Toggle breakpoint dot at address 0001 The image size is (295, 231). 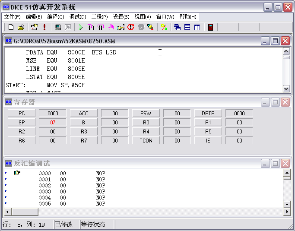[x=6, y=179]
